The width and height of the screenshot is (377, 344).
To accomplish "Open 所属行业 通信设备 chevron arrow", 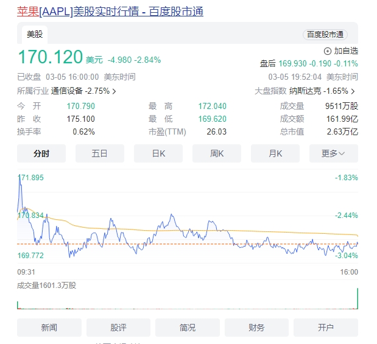I will pyautogui.click(x=114, y=91).
